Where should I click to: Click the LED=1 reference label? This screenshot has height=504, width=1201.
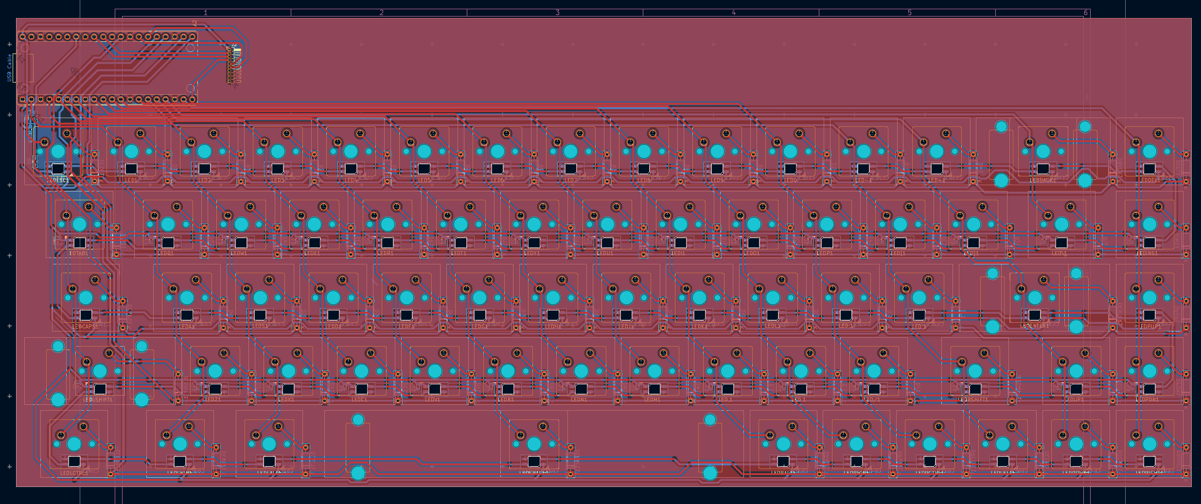pyautogui.click(x=937, y=180)
